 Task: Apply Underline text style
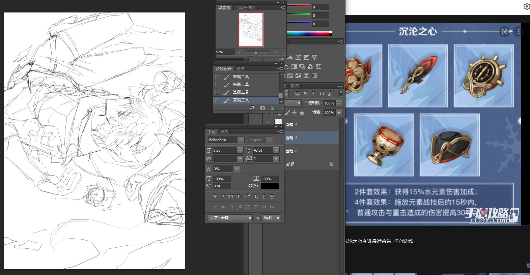point(263,197)
